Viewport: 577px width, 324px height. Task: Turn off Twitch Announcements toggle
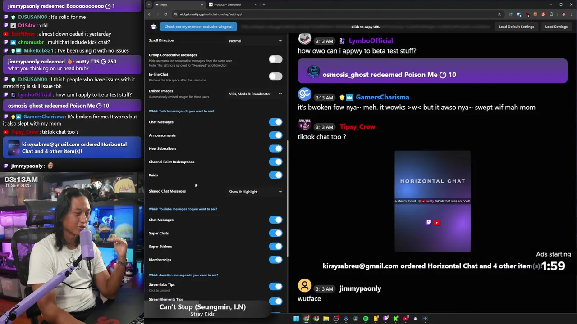(275, 135)
